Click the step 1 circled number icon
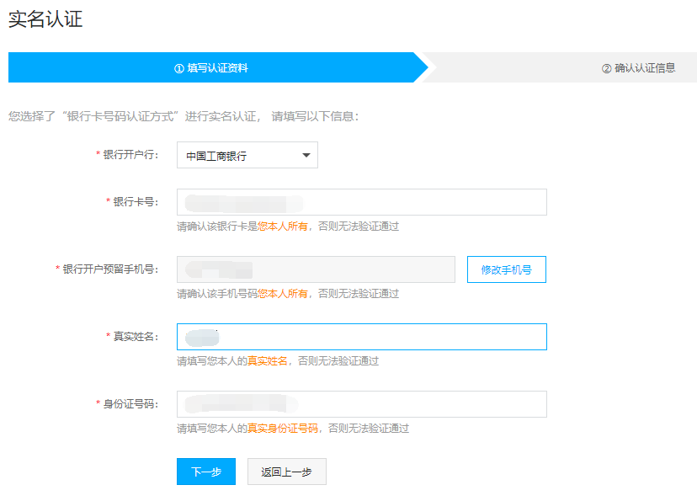The image size is (697, 501). [178, 68]
